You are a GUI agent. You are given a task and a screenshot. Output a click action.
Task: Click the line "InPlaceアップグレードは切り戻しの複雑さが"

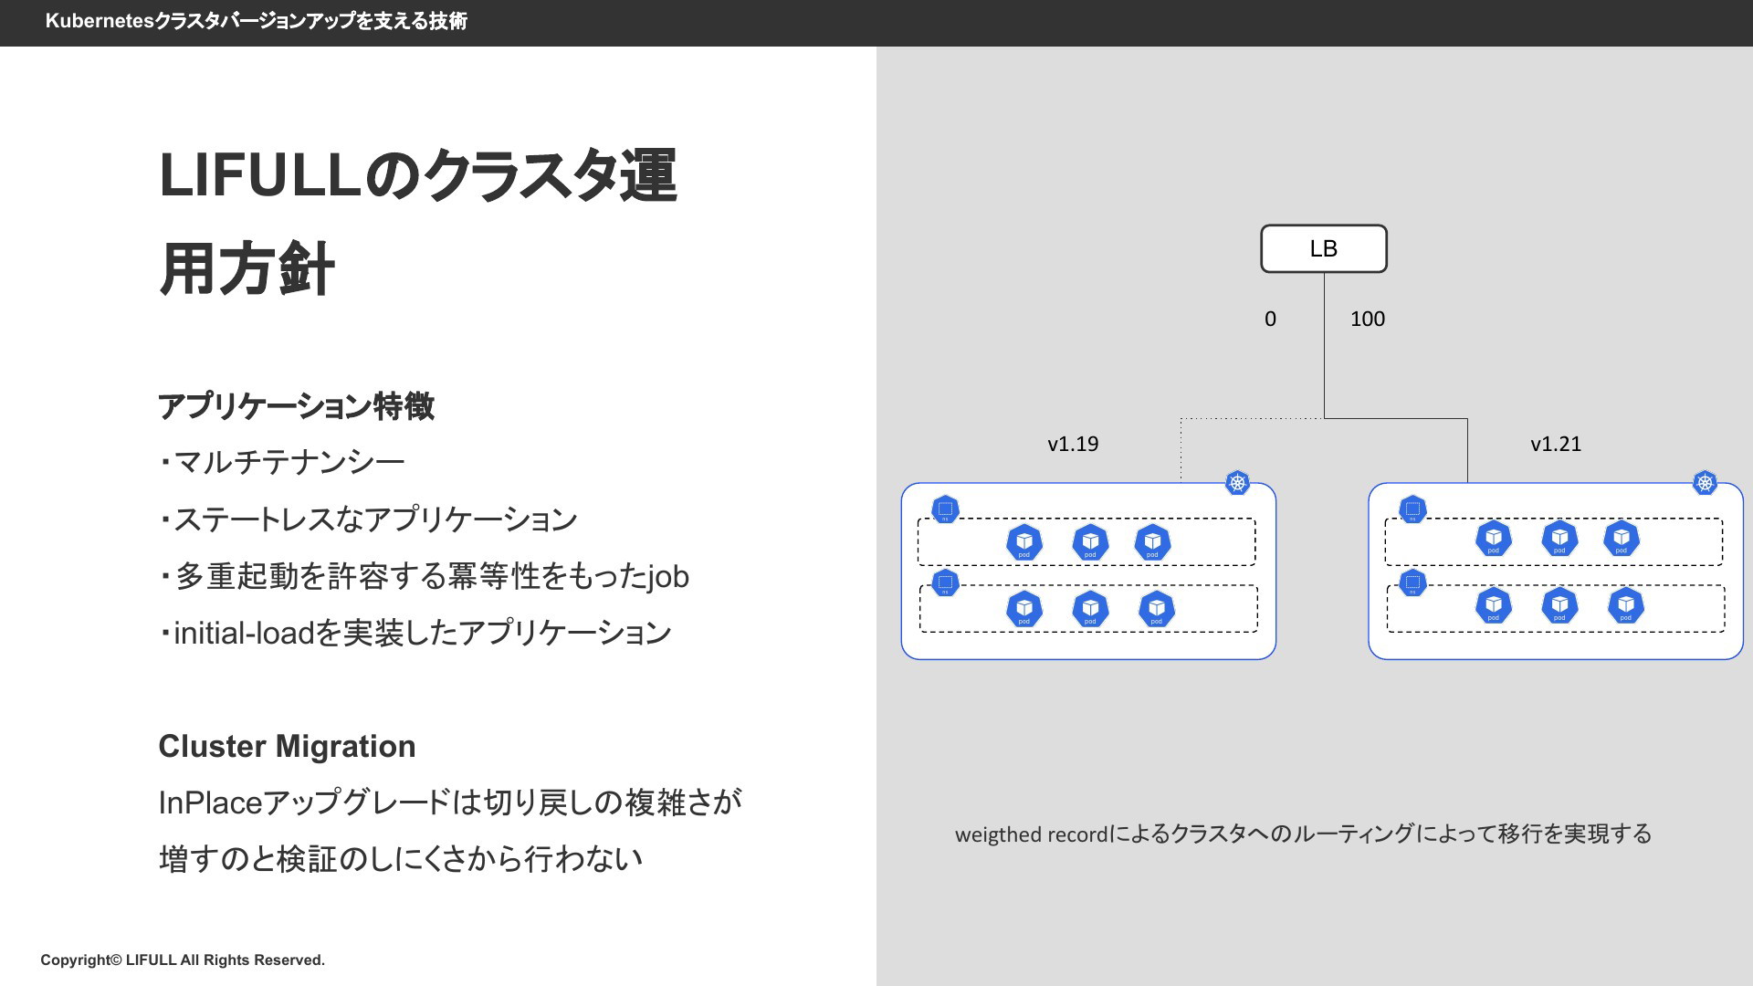click(x=450, y=802)
